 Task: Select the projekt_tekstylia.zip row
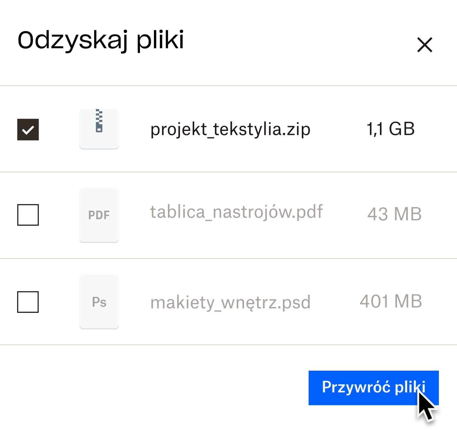pyautogui.click(x=230, y=129)
